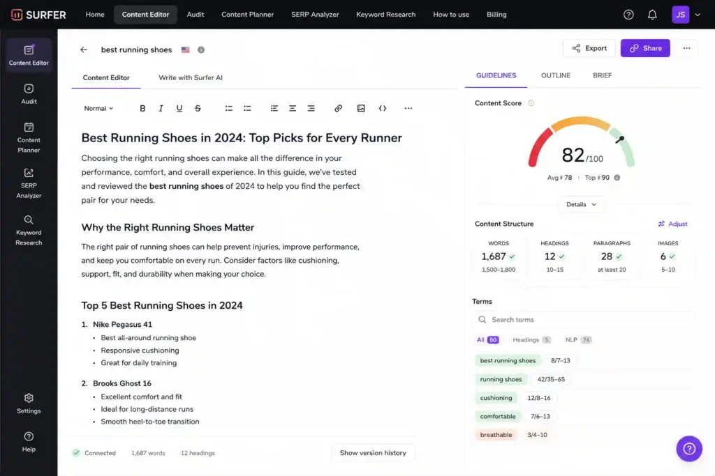The width and height of the screenshot is (715, 476).
Task: Insert a code block
Action: click(x=383, y=108)
